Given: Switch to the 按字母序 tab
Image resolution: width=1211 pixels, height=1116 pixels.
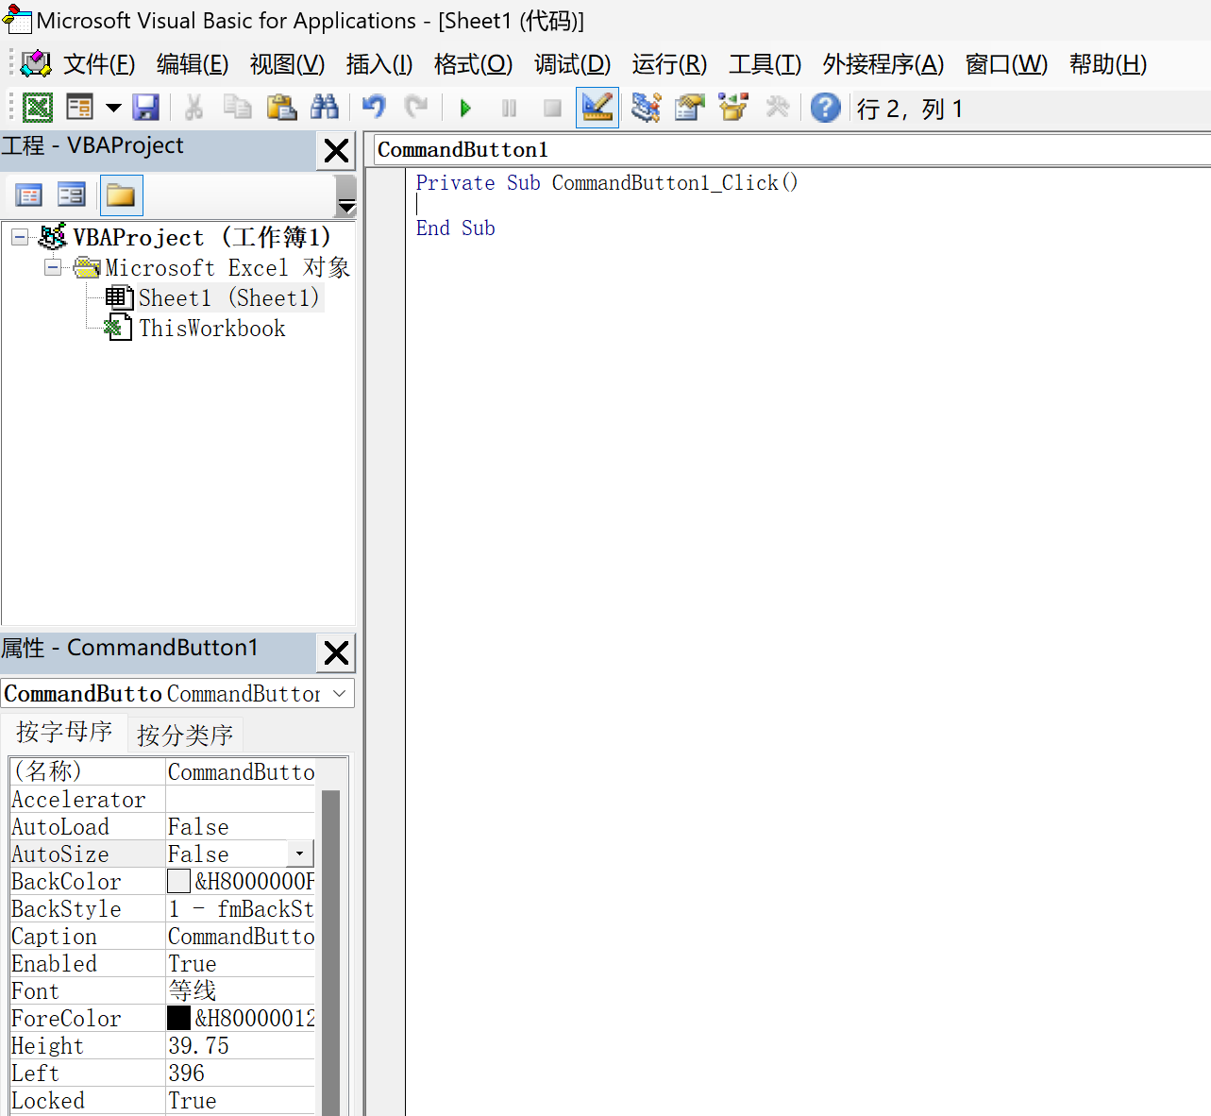Looking at the screenshot, I should point(64,732).
